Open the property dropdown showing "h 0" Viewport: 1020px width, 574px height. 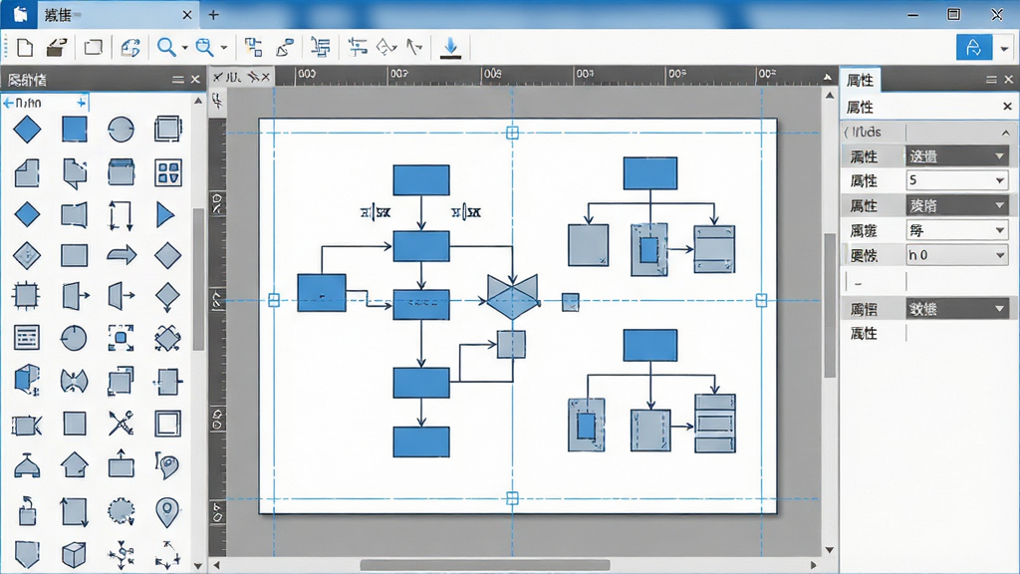957,255
